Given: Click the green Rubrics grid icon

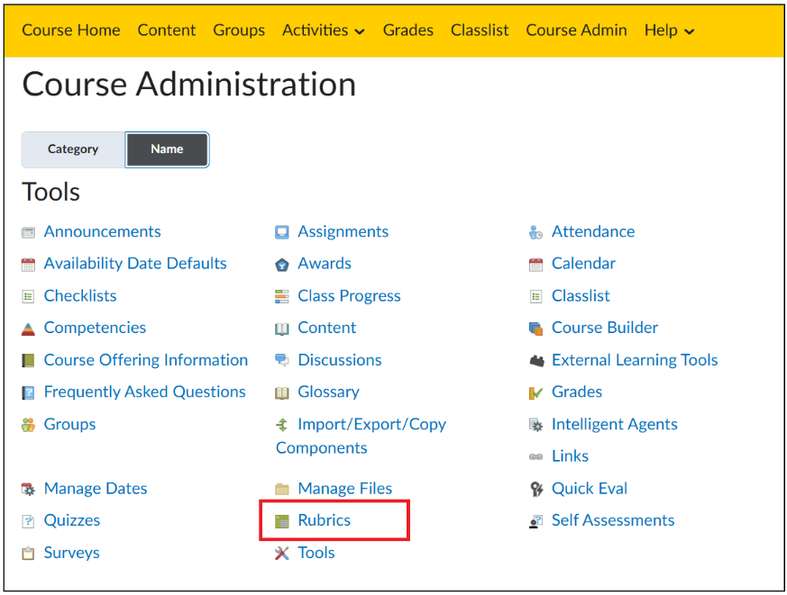Looking at the screenshot, I should click(x=282, y=521).
